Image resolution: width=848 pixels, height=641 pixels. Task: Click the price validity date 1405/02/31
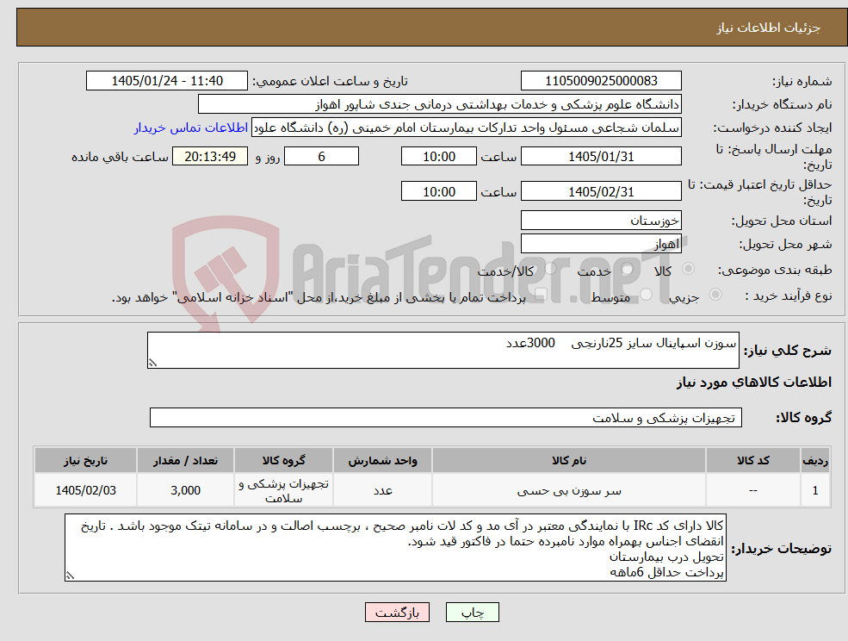601,191
